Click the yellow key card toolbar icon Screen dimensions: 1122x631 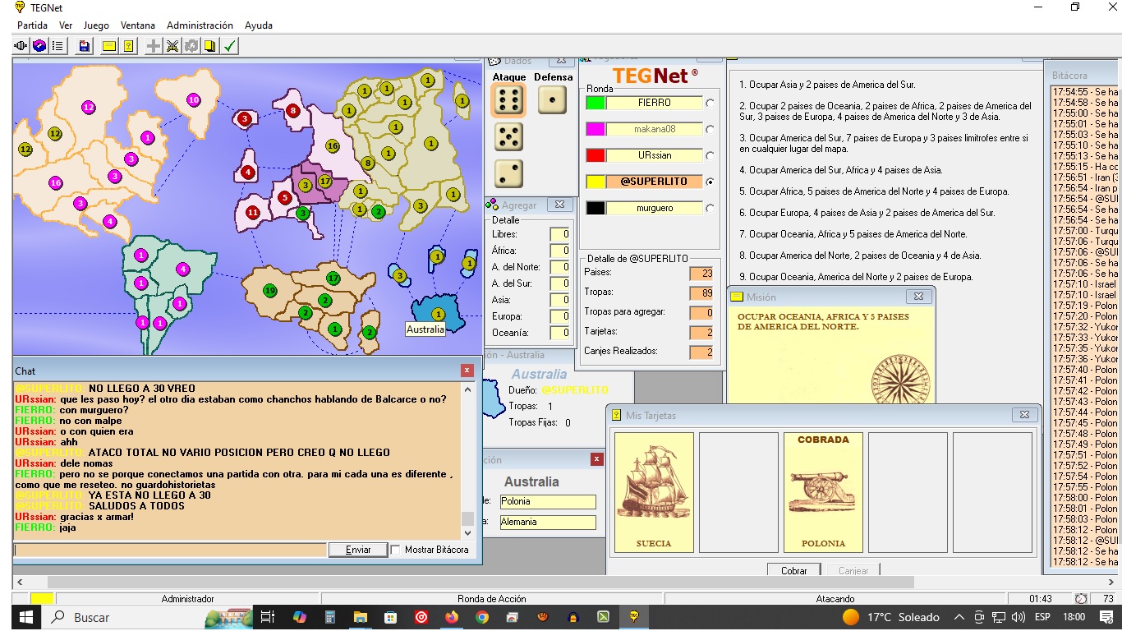click(x=128, y=46)
